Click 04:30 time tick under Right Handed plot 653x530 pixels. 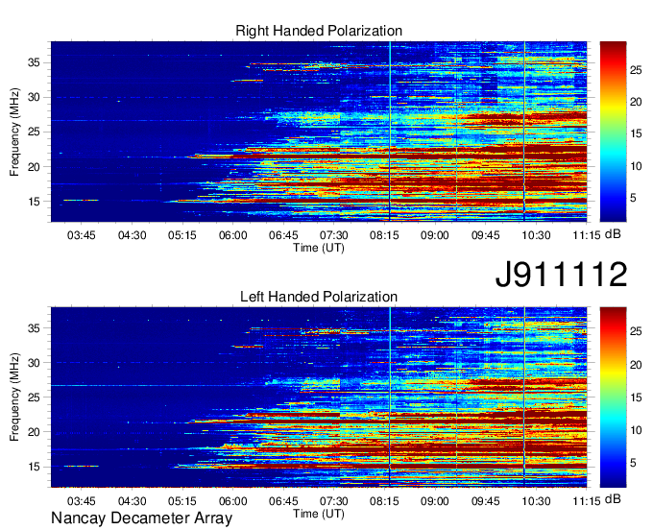(132, 235)
